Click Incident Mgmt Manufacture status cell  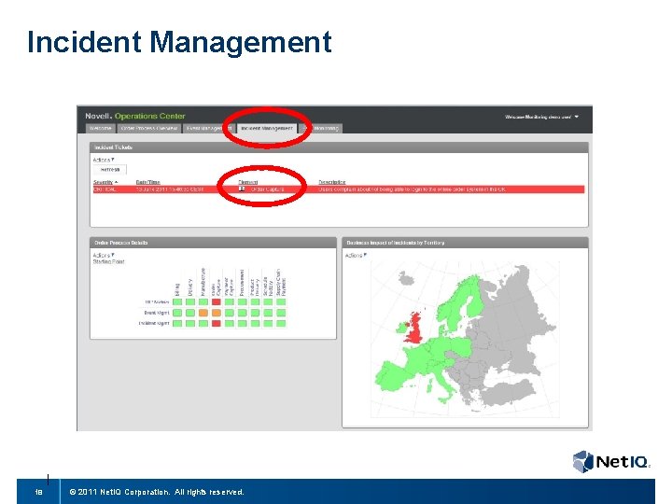pos(203,323)
